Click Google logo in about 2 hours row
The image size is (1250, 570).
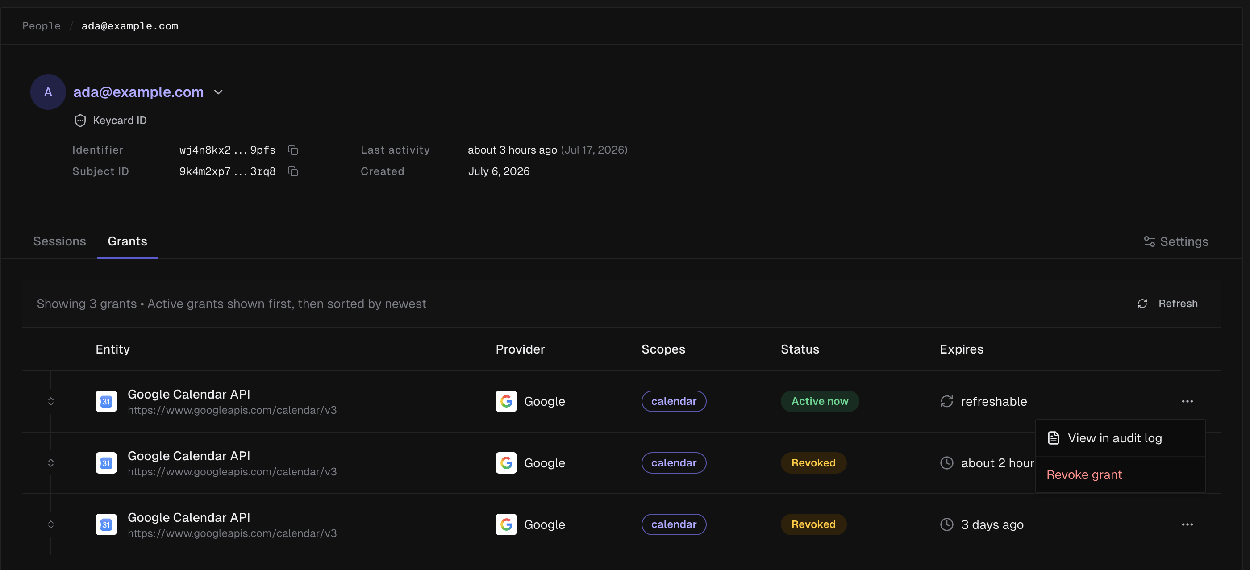(506, 463)
